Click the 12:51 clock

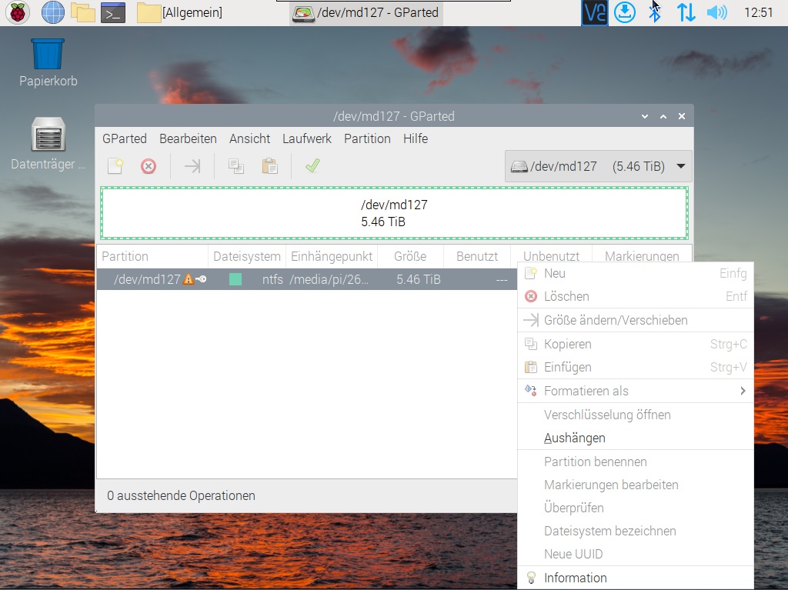click(758, 12)
